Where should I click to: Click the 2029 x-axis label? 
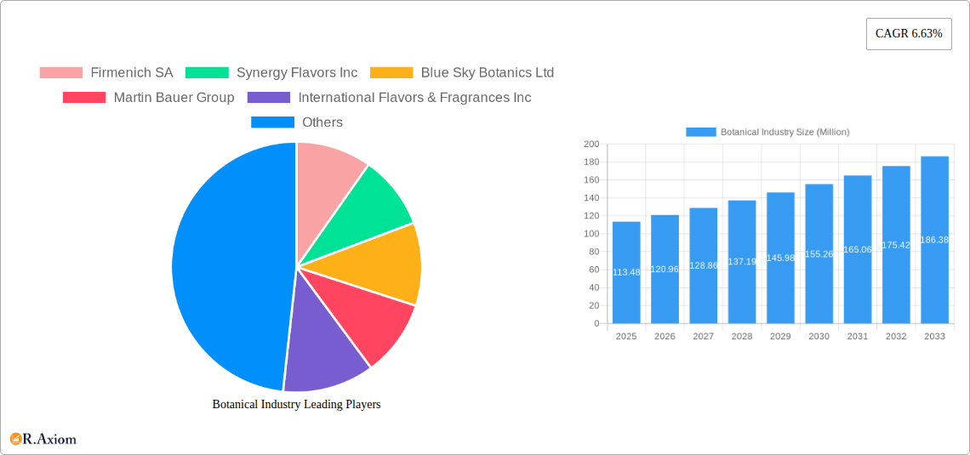click(781, 336)
